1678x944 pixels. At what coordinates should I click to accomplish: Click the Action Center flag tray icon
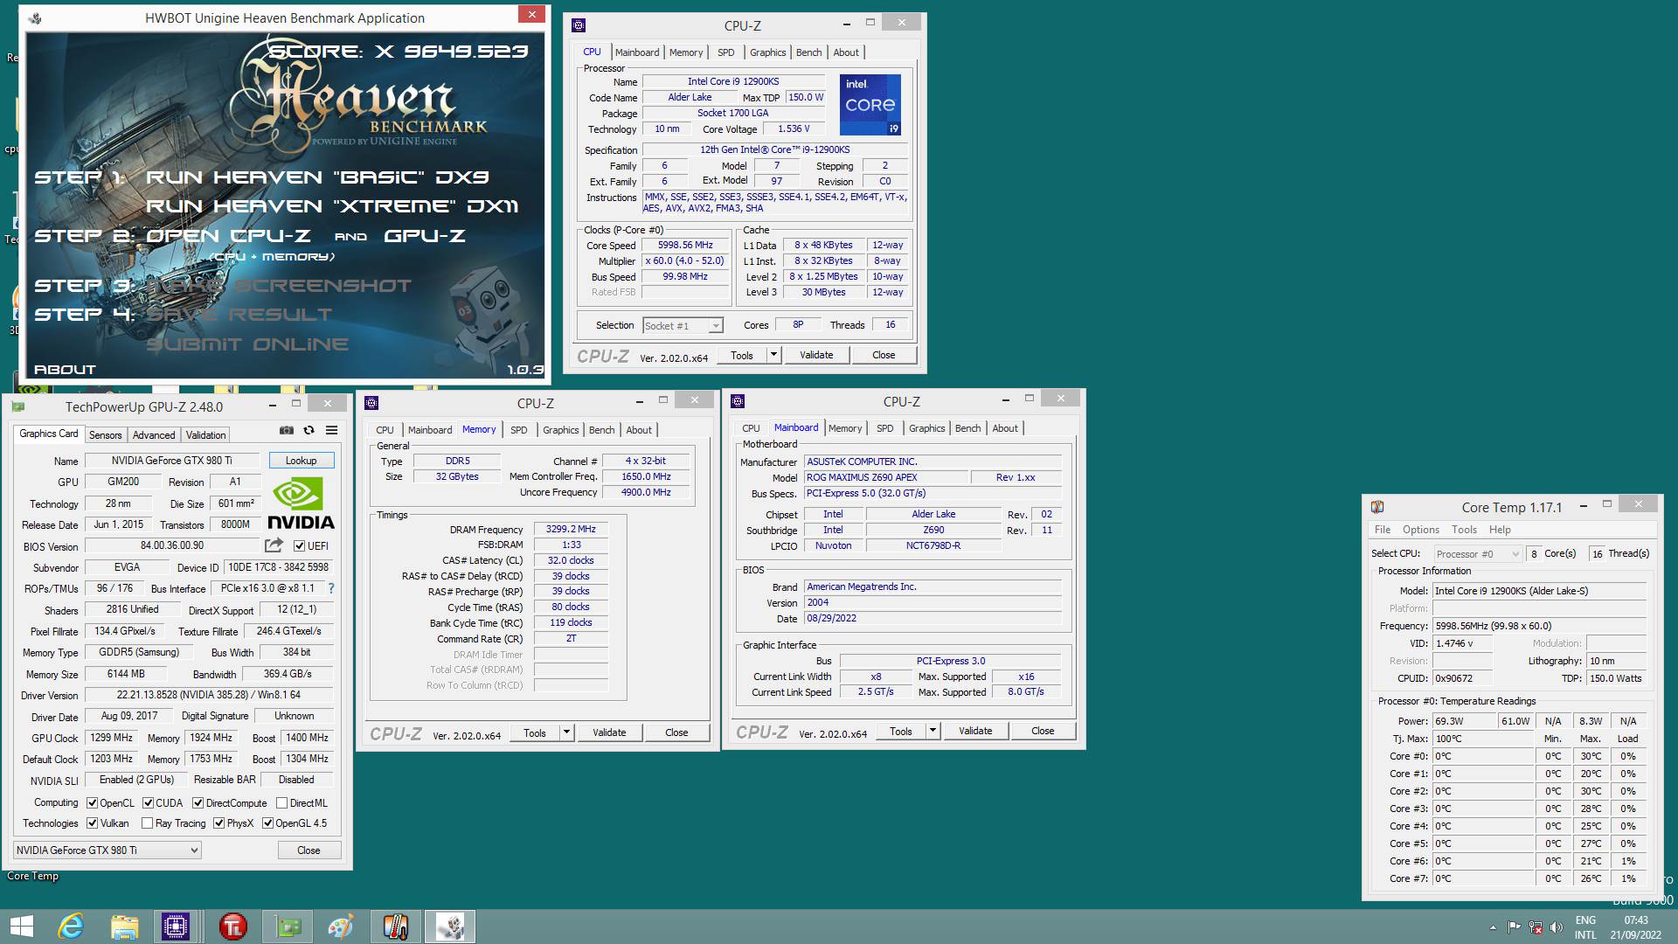pyautogui.click(x=1514, y=927)
